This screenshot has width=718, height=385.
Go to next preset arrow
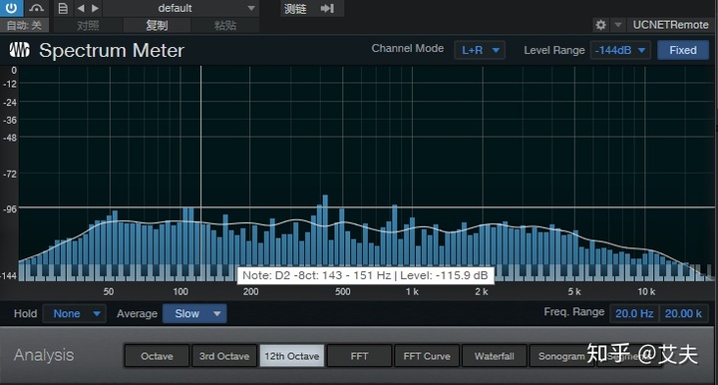click(95, 8)
